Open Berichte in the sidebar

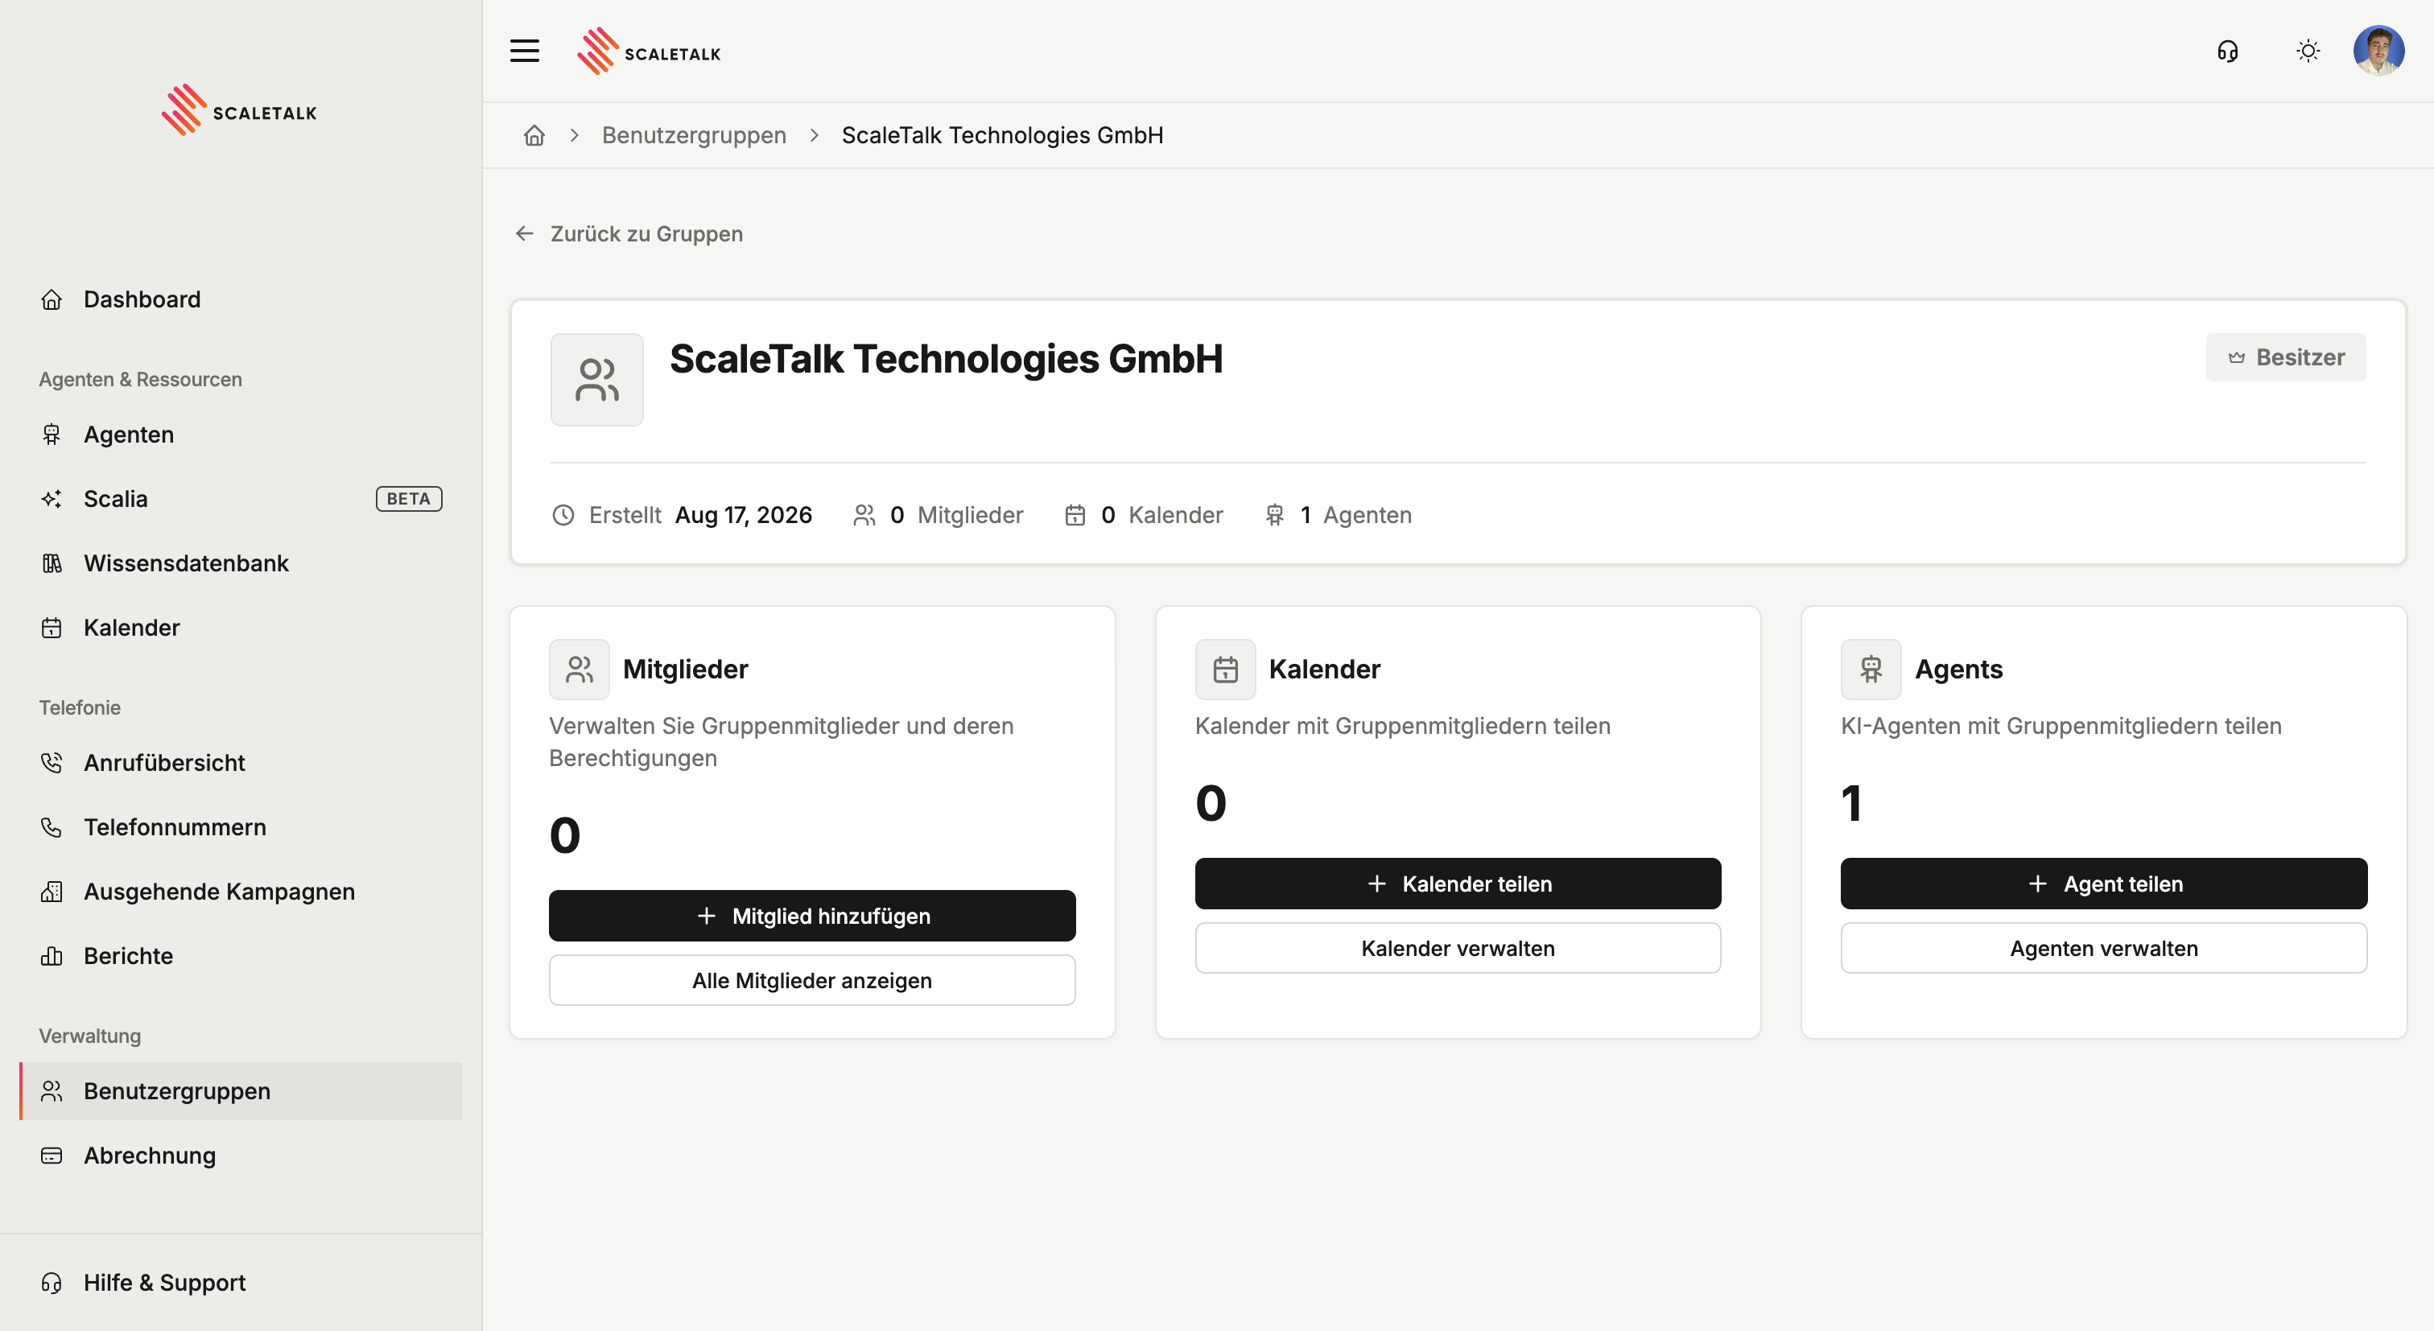240,956
